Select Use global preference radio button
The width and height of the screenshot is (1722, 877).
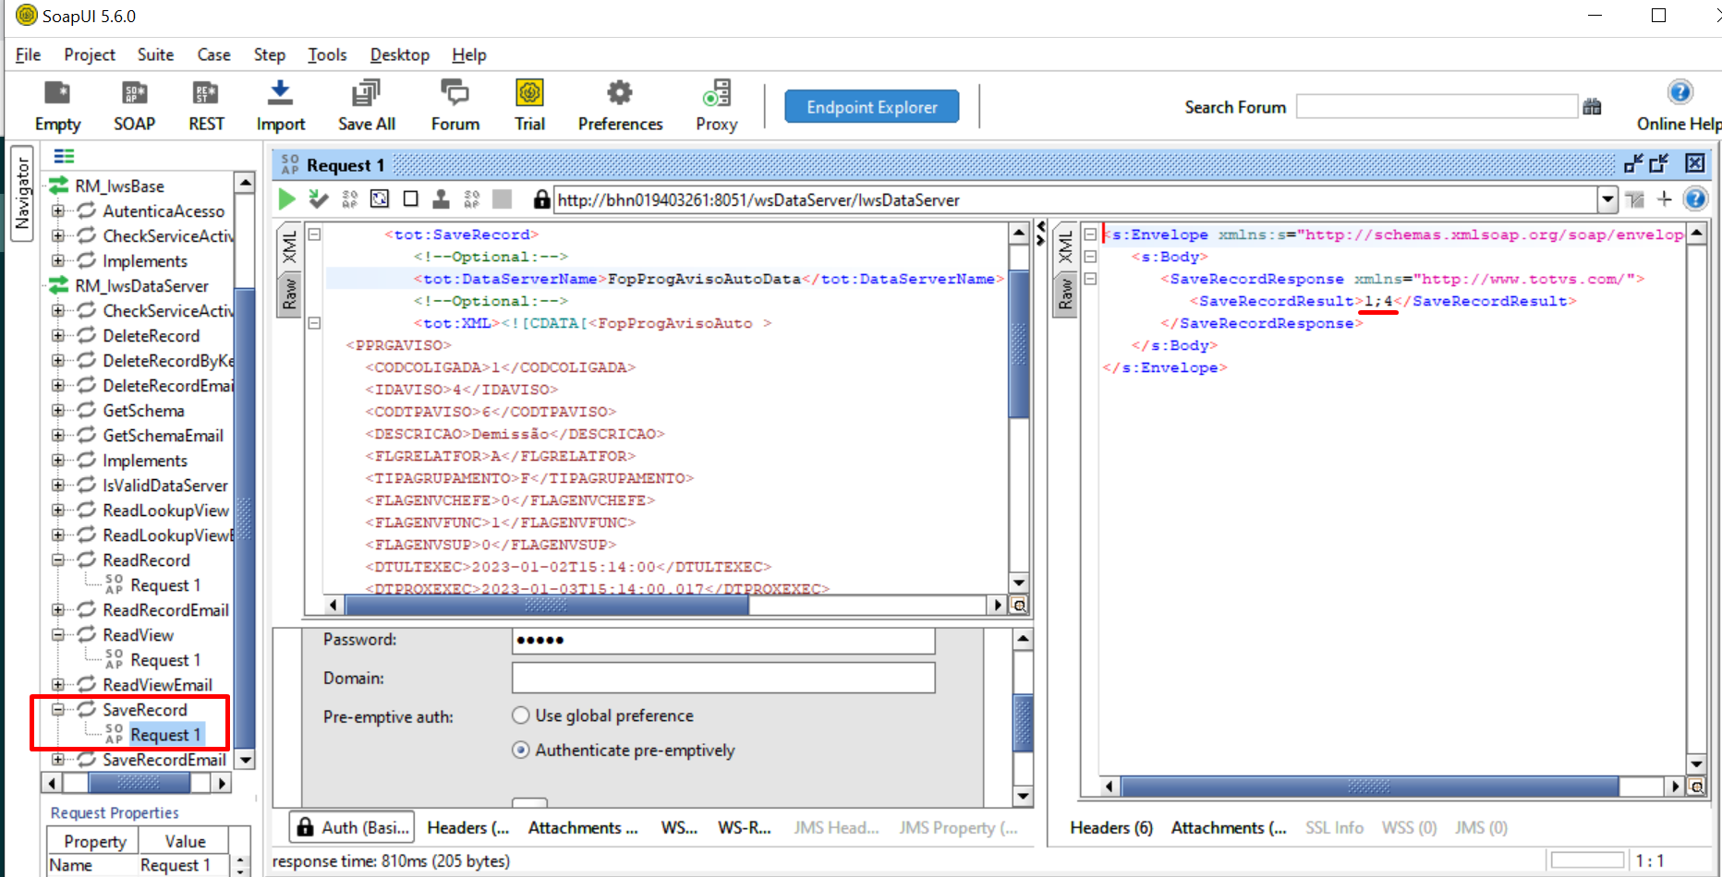[x=521, y=715]
